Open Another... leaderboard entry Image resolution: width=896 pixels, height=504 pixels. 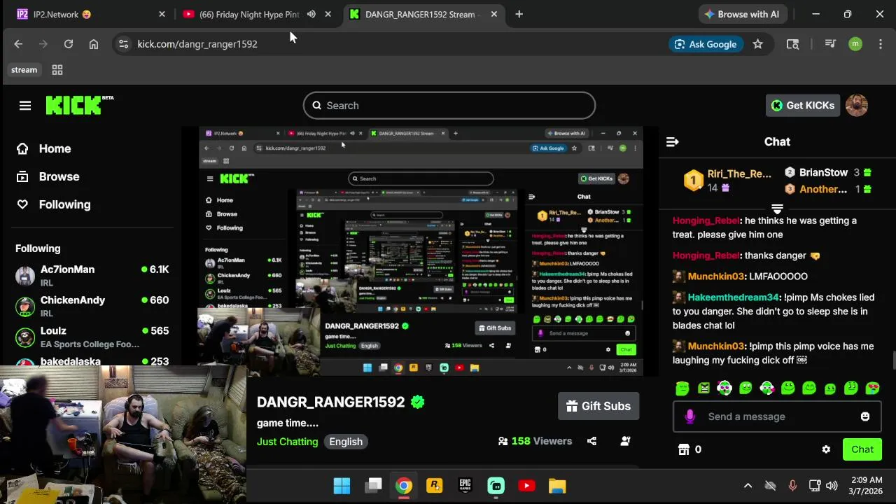827,189
